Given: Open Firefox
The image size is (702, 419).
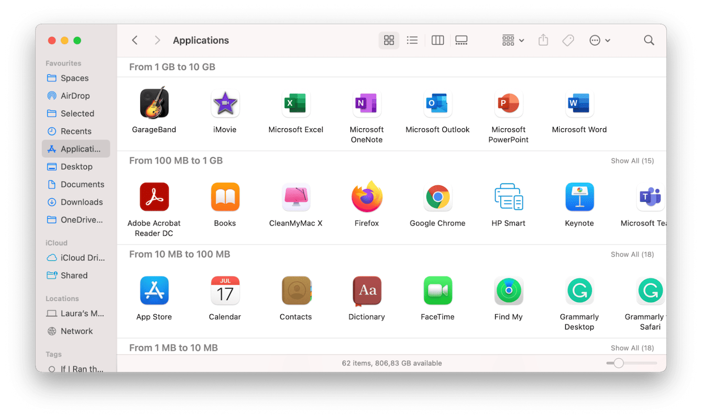Looking at the screenshot, I should (367, 197).
